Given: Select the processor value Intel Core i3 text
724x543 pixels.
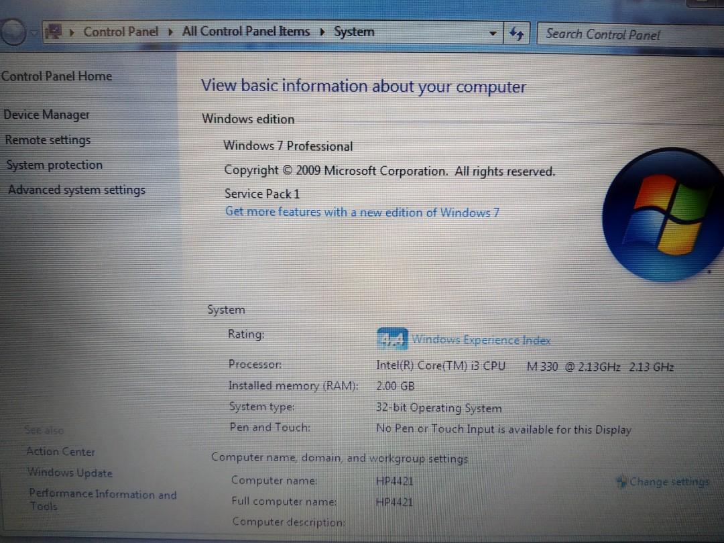Looking at the screenshot, I should [x=525, y=367].
